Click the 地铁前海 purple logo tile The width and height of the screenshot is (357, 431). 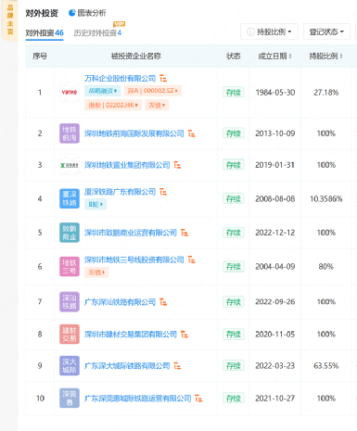pos(70,133)
